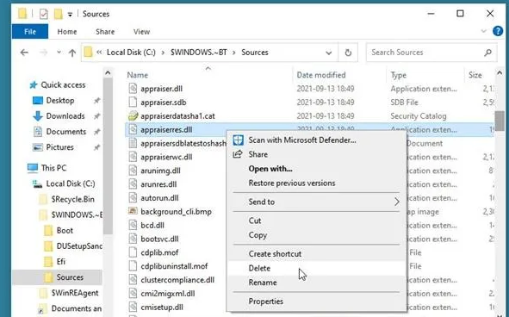Expand the Send to submenu arrow
509x317 pixels.
(396, 202)
